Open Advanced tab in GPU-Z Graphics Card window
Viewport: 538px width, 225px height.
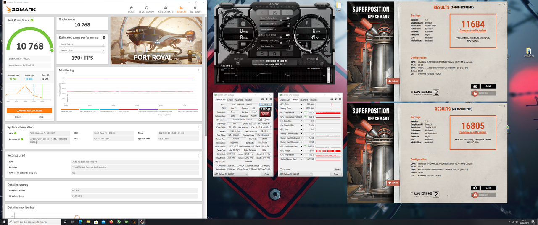click(x=239, y=100)
